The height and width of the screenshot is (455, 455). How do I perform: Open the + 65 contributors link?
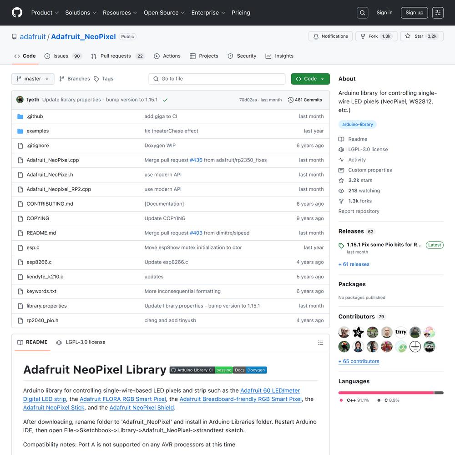[x=359, y=361]
